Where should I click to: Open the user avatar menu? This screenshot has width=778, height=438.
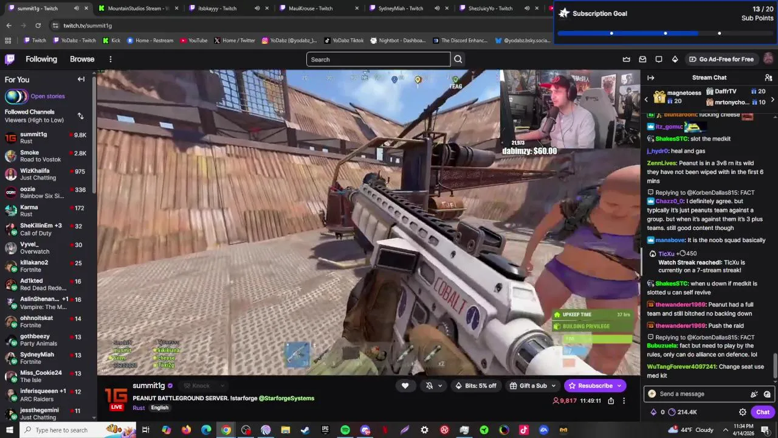[x=768, y=59]
